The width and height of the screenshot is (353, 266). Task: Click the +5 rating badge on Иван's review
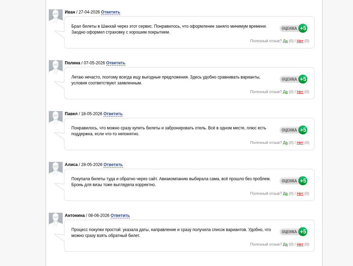pos(303,28)
